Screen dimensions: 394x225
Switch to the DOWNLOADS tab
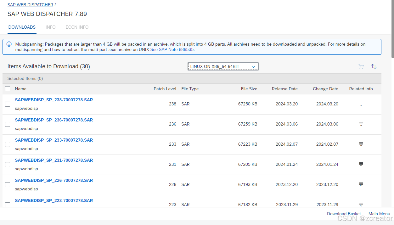(x=22, y=27)
